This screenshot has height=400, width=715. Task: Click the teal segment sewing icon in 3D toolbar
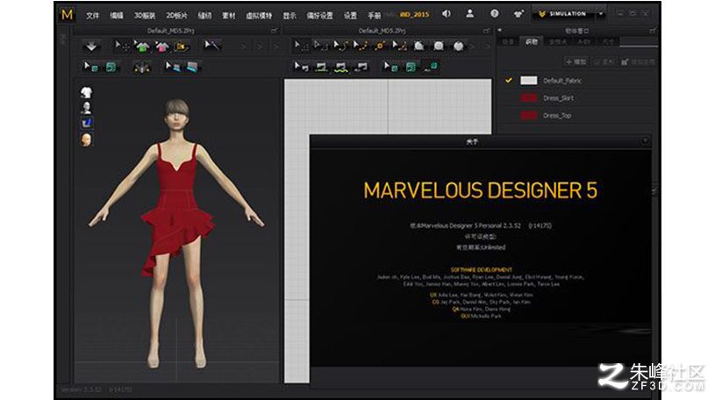(x=111, y=67)
